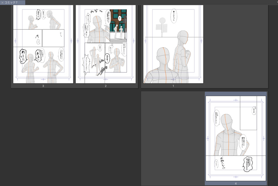The height and width of the screenshot is (186, 278).
Task: Click the page number label "3"
Action: point(43,86)
